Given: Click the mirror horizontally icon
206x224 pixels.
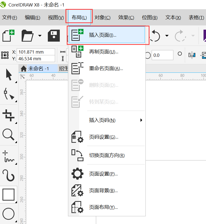Looking at the screenshot, I should [192, 55].
